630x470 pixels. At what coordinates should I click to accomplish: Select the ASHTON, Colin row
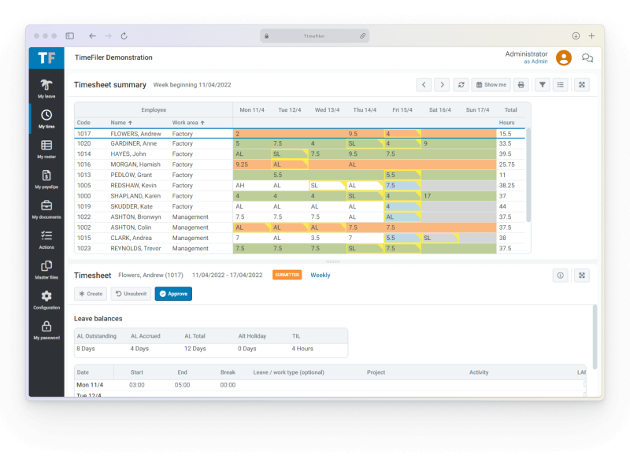click(300, 227)
